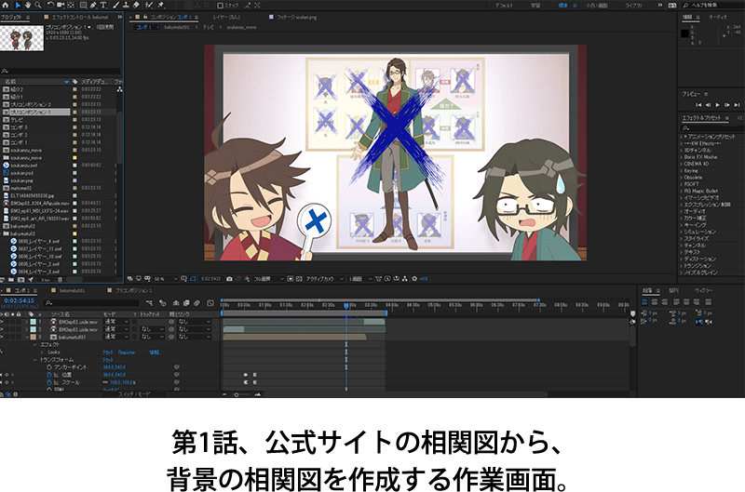
Task: Switch to the エフェクトコントロール tab
Action: (x=80, y=17)
